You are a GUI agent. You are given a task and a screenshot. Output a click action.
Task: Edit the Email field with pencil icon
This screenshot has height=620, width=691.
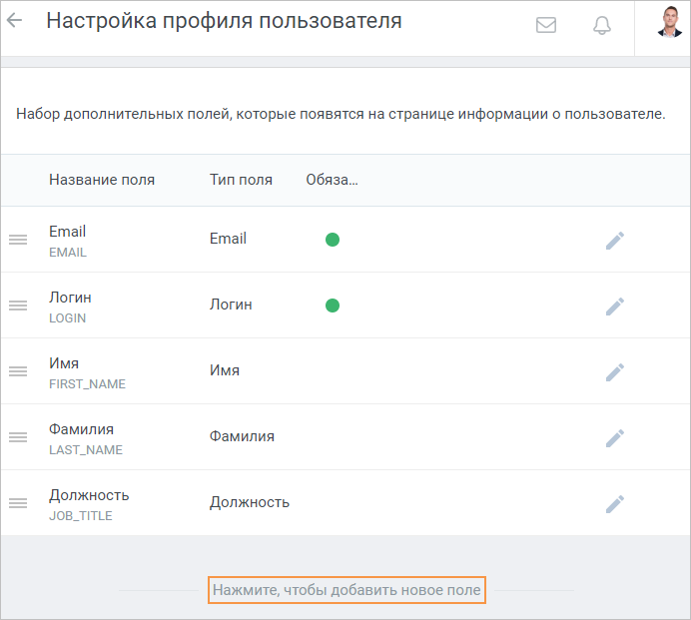(x=614, y=241)
